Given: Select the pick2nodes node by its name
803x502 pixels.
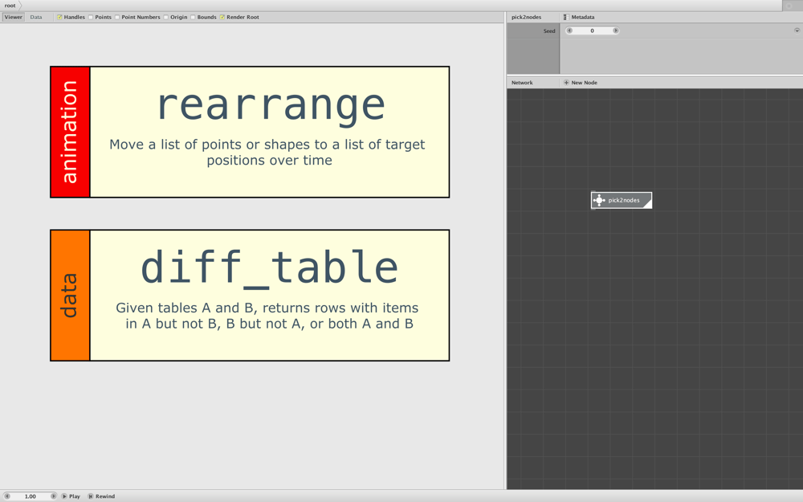Looking at the screenshot, I should click(624, 200).
